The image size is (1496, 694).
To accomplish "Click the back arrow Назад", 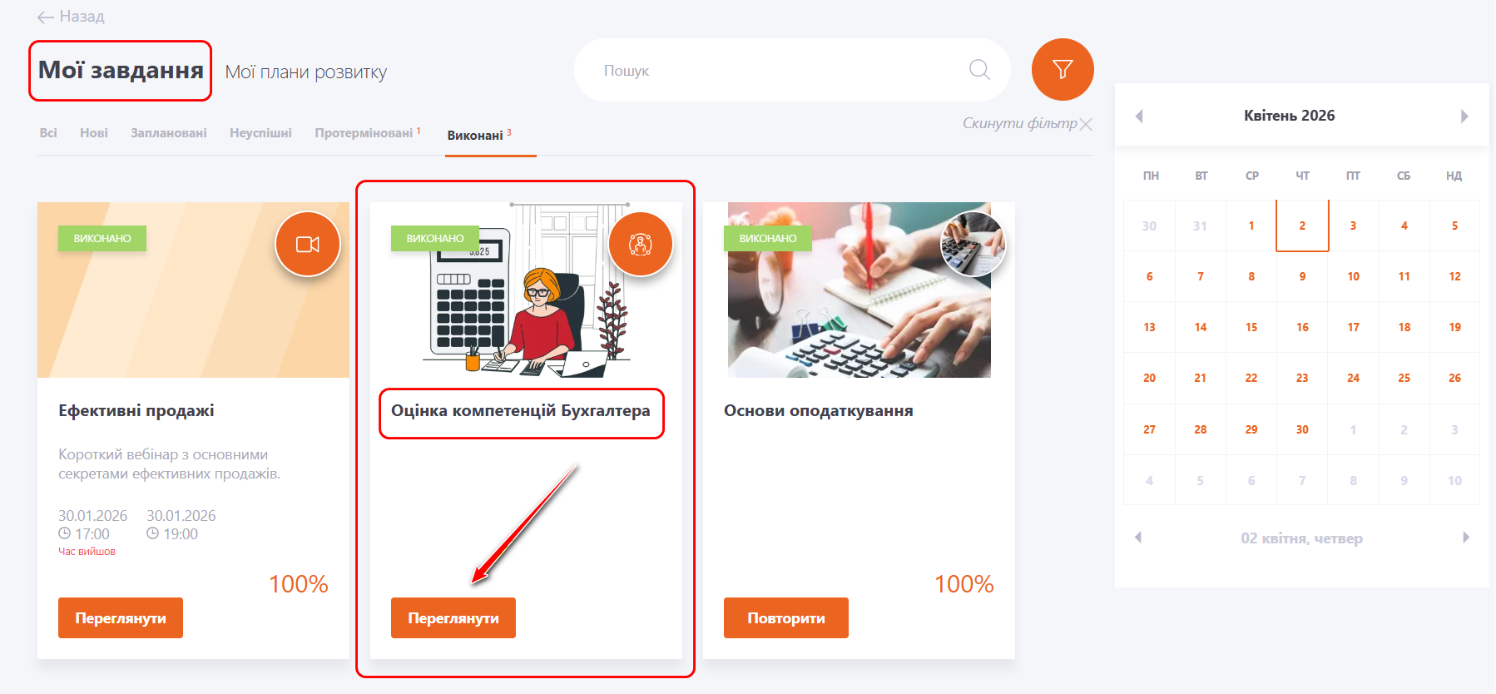I will pos(71,17).
